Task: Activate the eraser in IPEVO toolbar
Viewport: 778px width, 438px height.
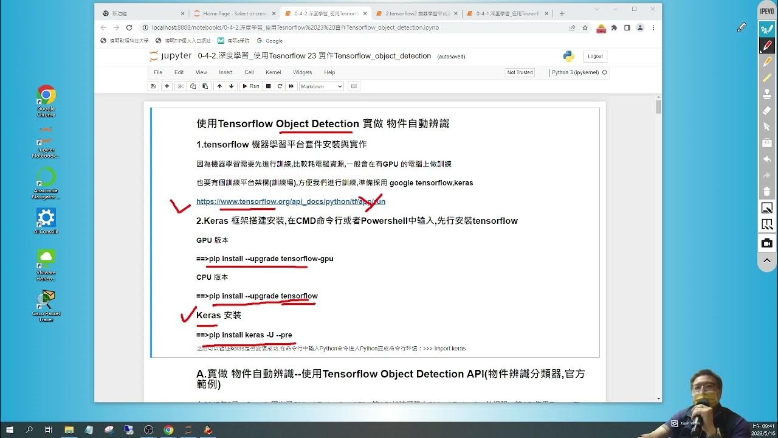Action: coord(766,111)
